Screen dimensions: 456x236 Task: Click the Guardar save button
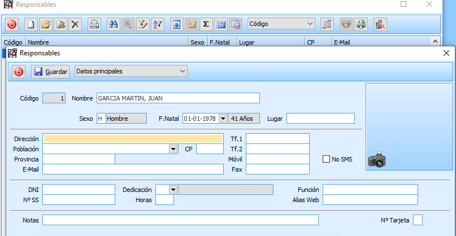50,72
